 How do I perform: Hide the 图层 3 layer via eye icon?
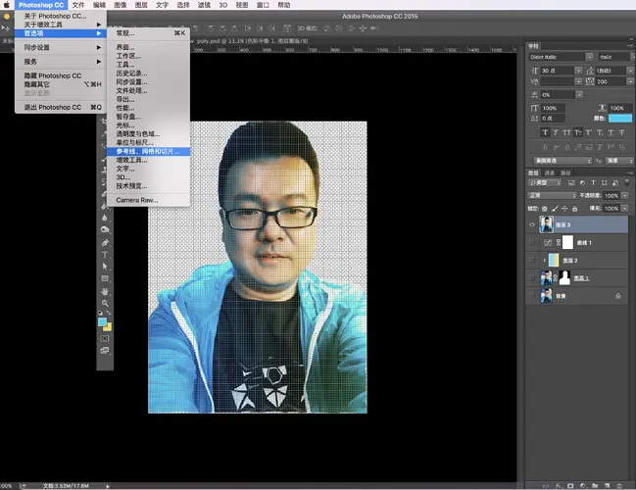click(532, 223)
